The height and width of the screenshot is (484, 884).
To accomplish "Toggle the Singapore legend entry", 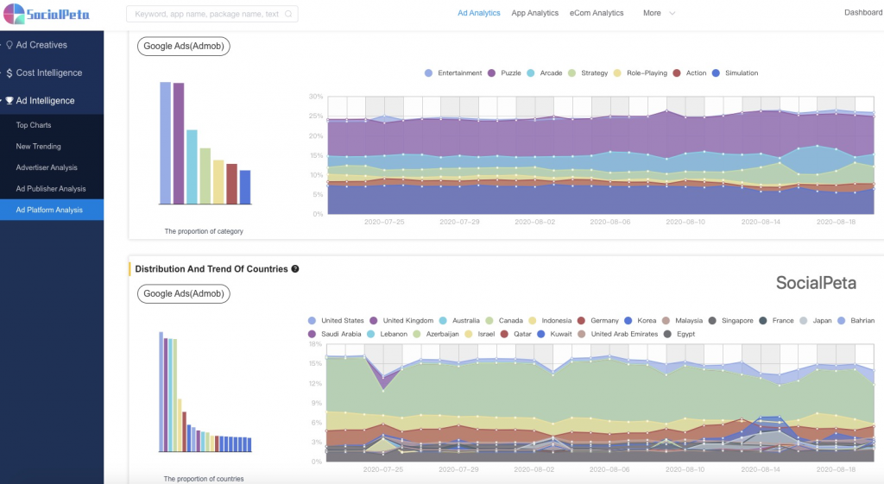I will click(730, 321).
